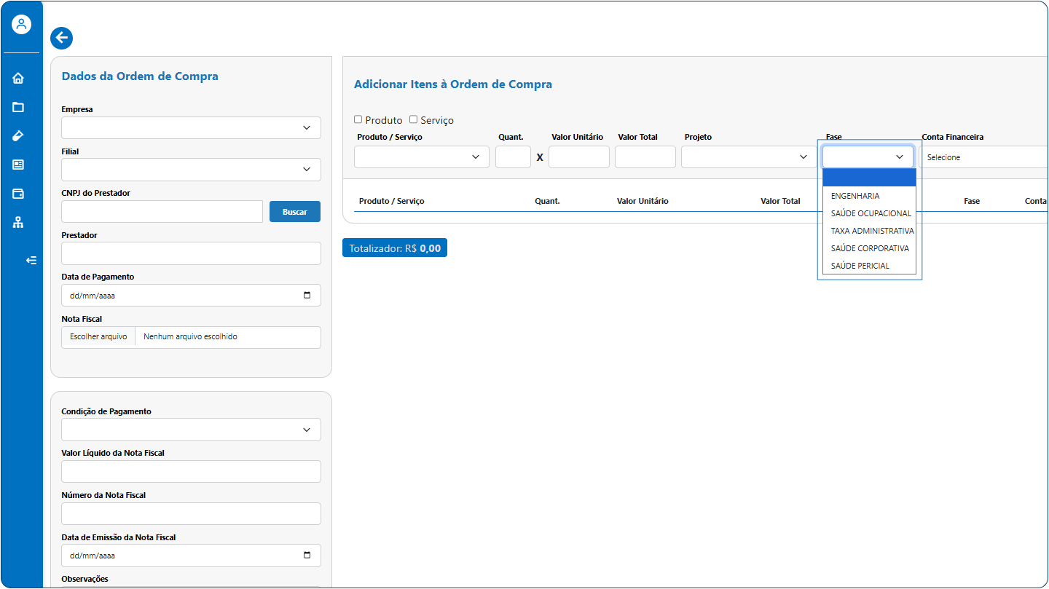Pick TAXA ADMINISTRATIVA from the list
This screenshot has height=589, width=1049.
tap(871, 231)
